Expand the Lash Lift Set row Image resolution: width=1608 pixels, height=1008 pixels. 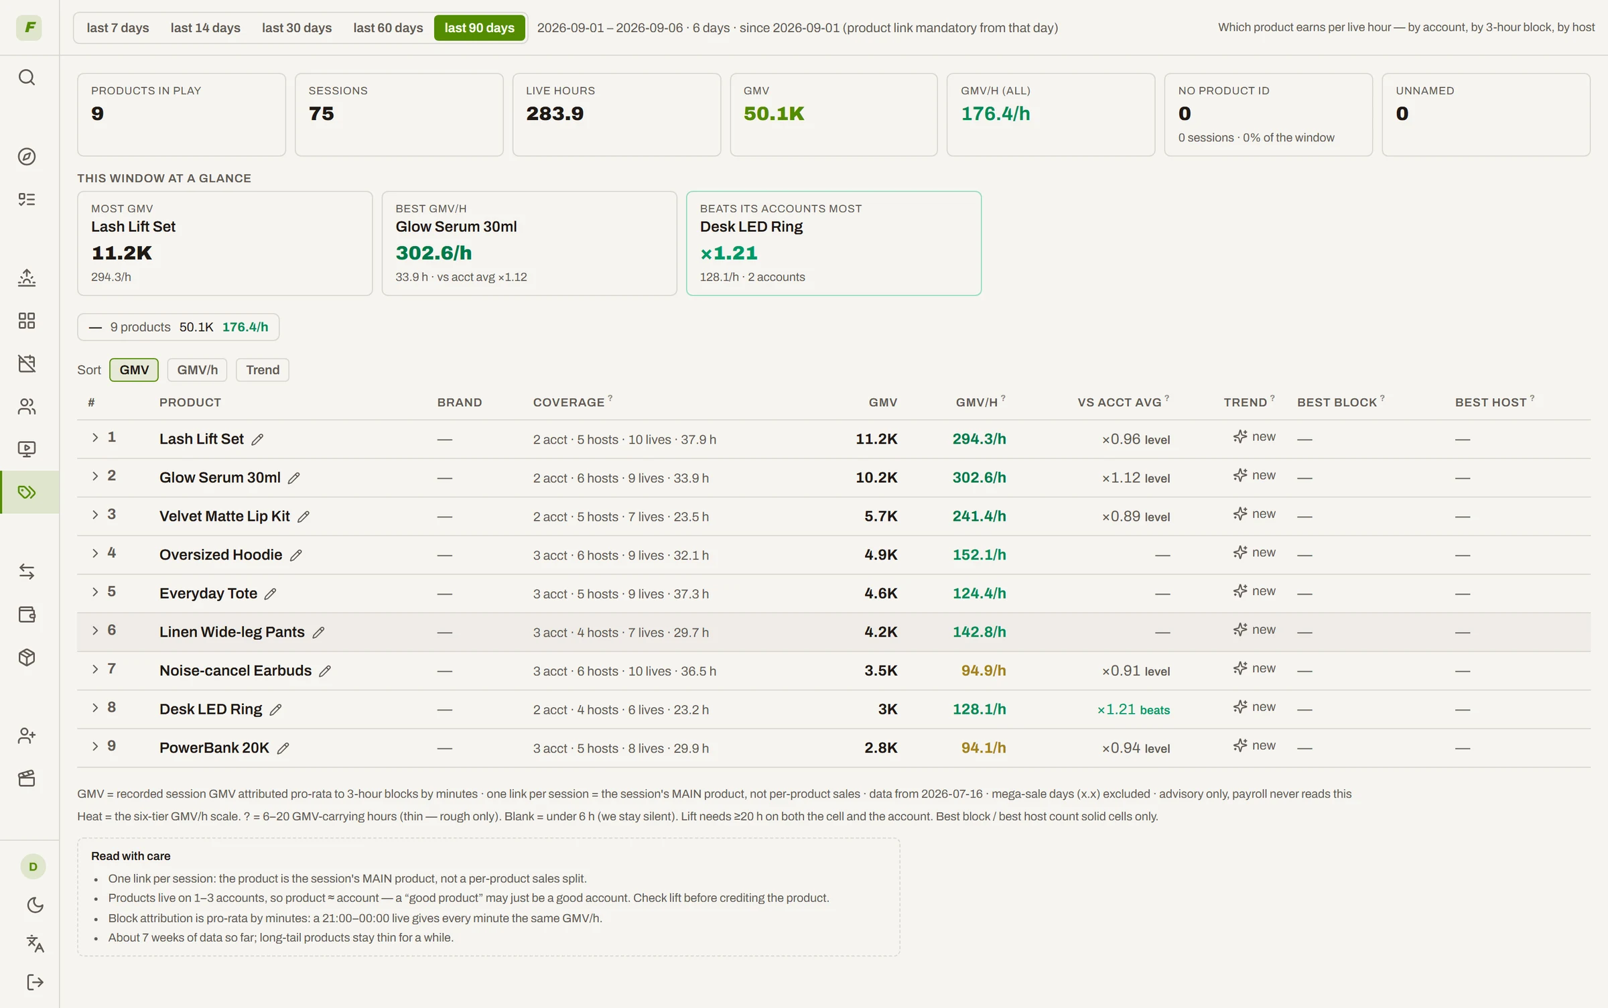[95, 438]
